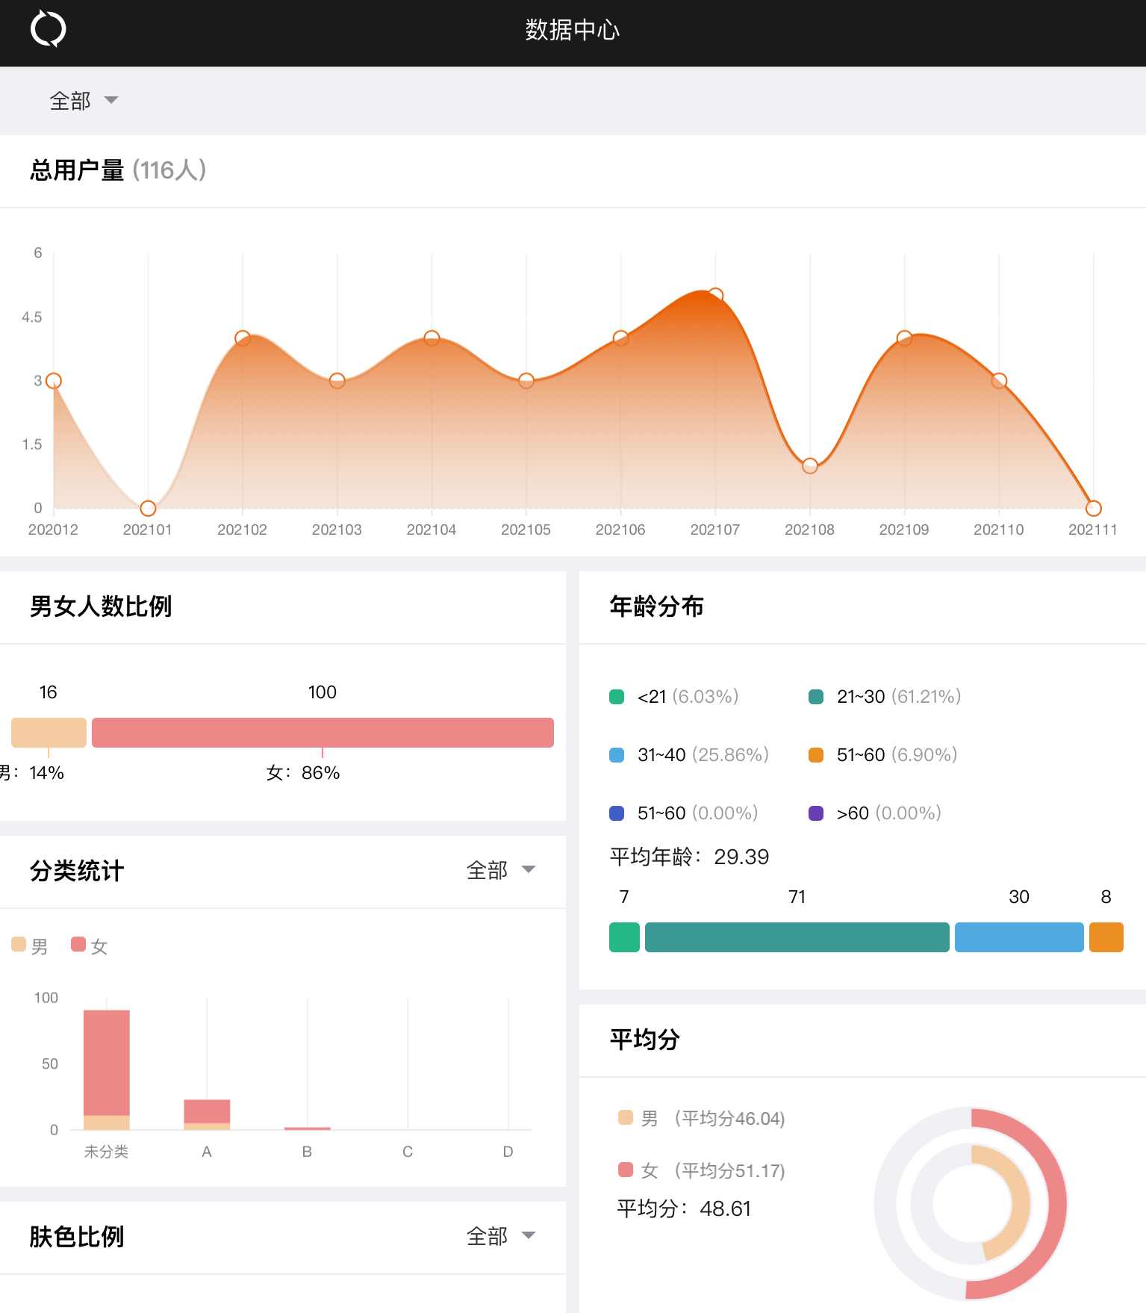Click the refresh circle icon in header
This screenshot has width=1146, height=1313.
pyautogui.click(x=49, y=29)
